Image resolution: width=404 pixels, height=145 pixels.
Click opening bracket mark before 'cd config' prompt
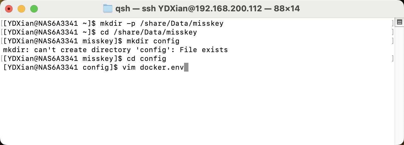[2, 58]
